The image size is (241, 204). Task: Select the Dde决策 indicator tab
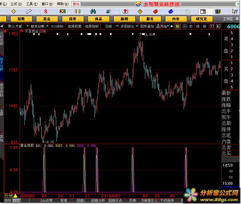[x=47, y=201]
